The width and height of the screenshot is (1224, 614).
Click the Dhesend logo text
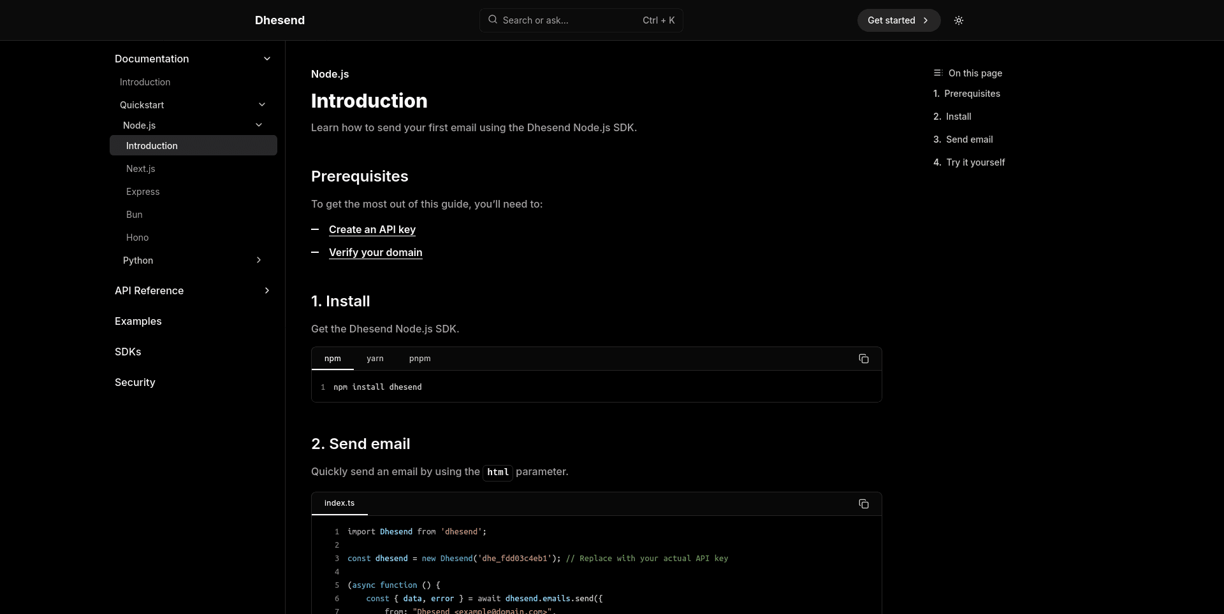coord(279,20)
